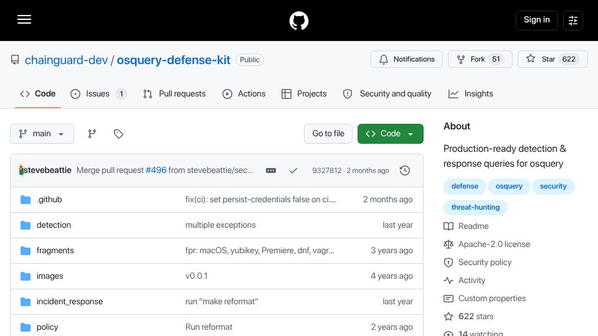
Task: Open the Actions tab
Action: tap(244, 94)
